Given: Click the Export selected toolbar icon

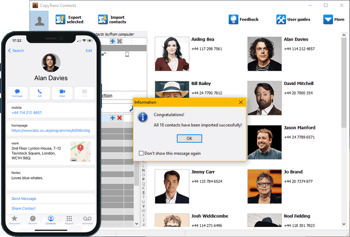Looking at the screenshot, I should [x=60, y=19].
